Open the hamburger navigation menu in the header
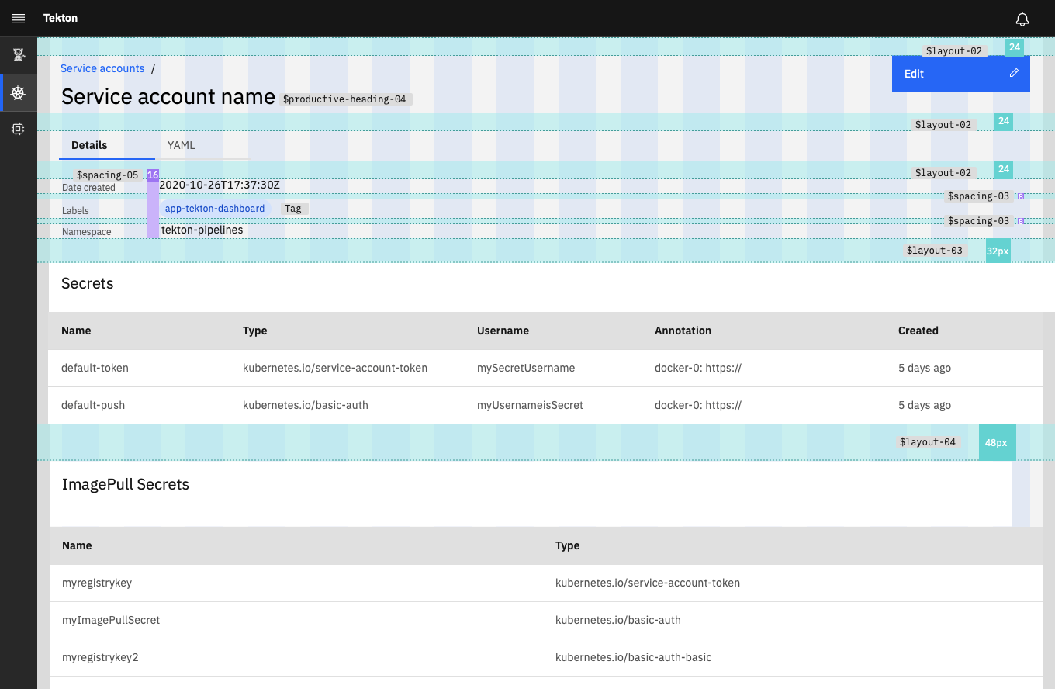The height and width of the screenshot is (689, 1055). click(x=18, y=18)
